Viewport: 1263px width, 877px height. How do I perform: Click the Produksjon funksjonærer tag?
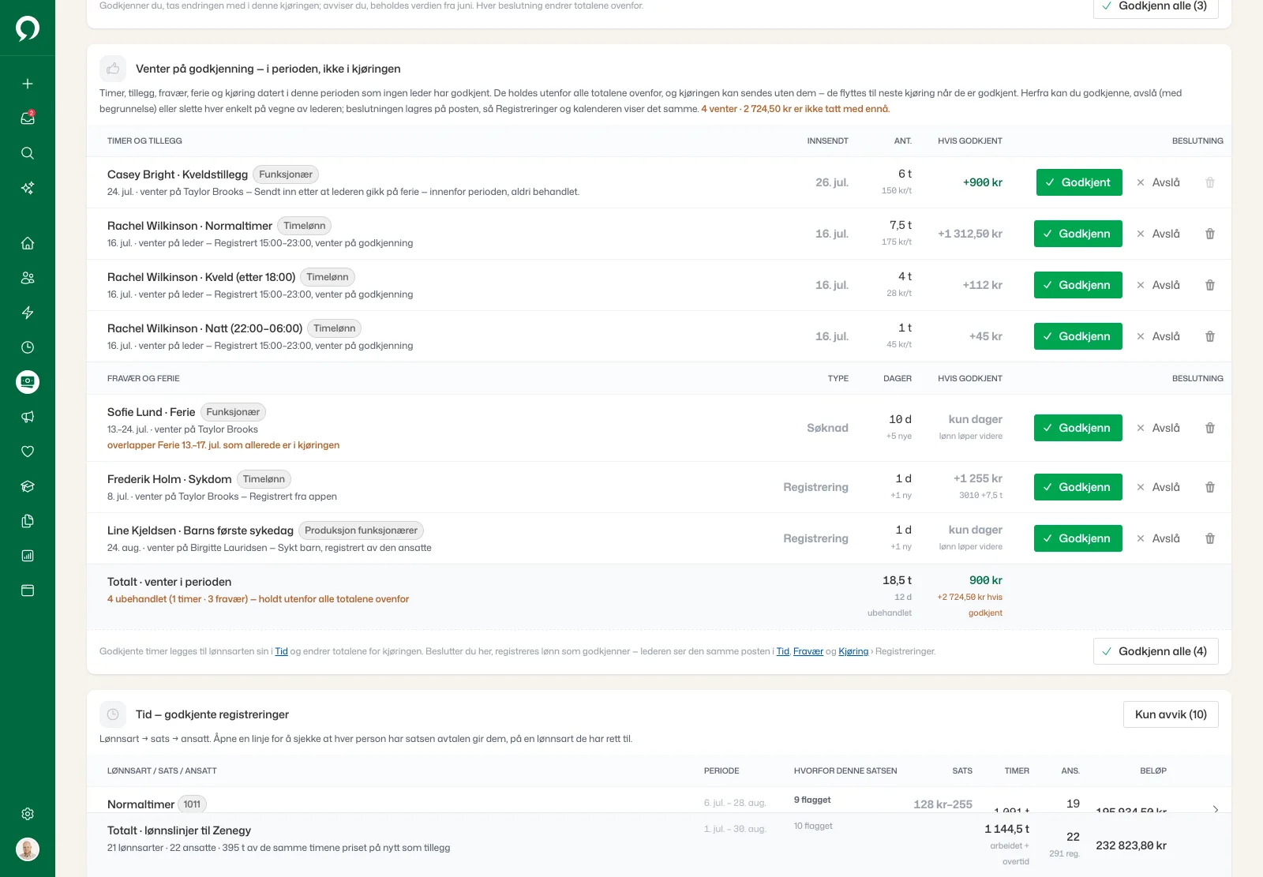coord(361,530)
